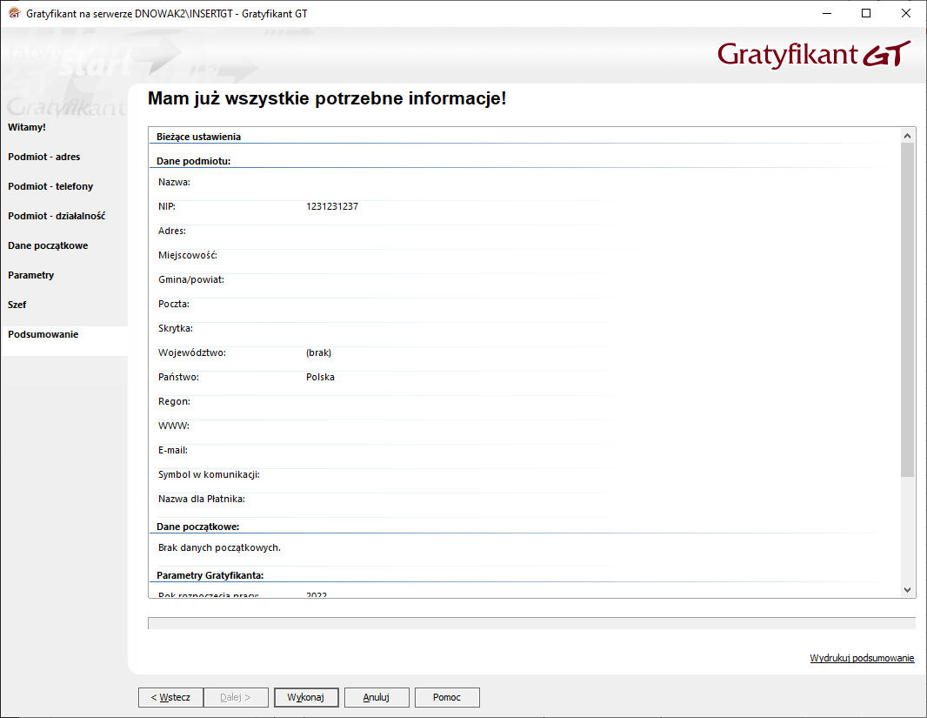Go to Podmiot - adres step

tap(43, 157)
